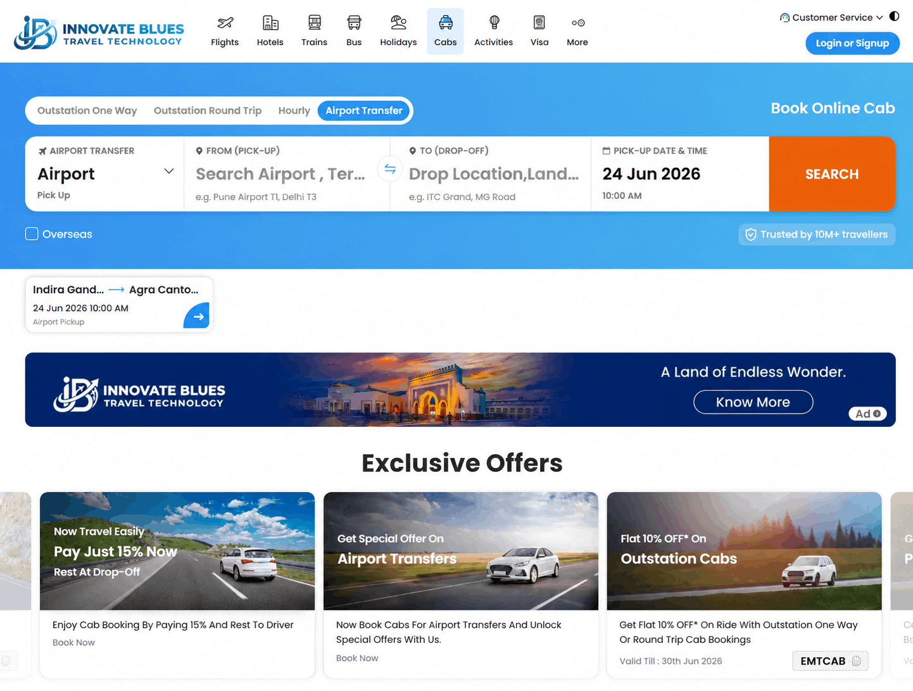Copy the EMTCAB coupon code icon
Image resolution: width=913 pixels, height=691 pixels.
click(x=856, y=661)
